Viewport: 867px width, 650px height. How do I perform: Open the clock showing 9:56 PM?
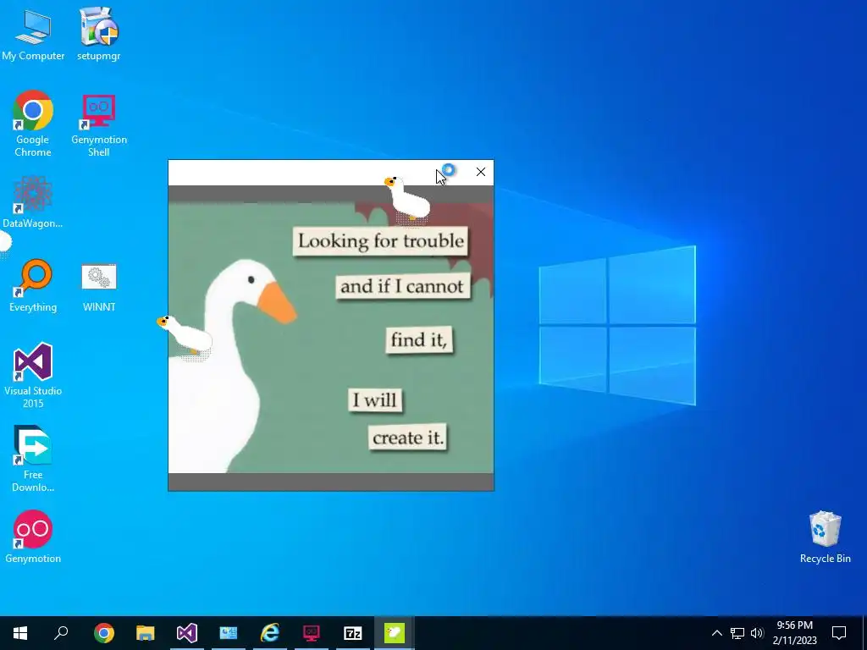tap(794, 633)
